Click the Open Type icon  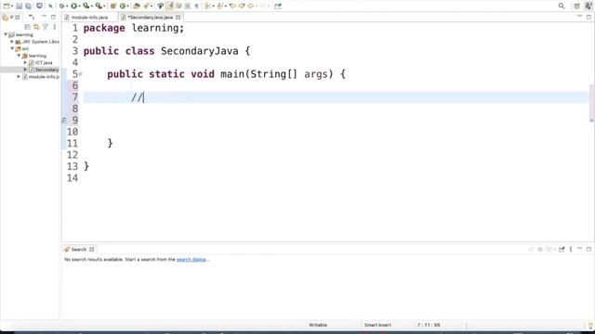point(137,6)
